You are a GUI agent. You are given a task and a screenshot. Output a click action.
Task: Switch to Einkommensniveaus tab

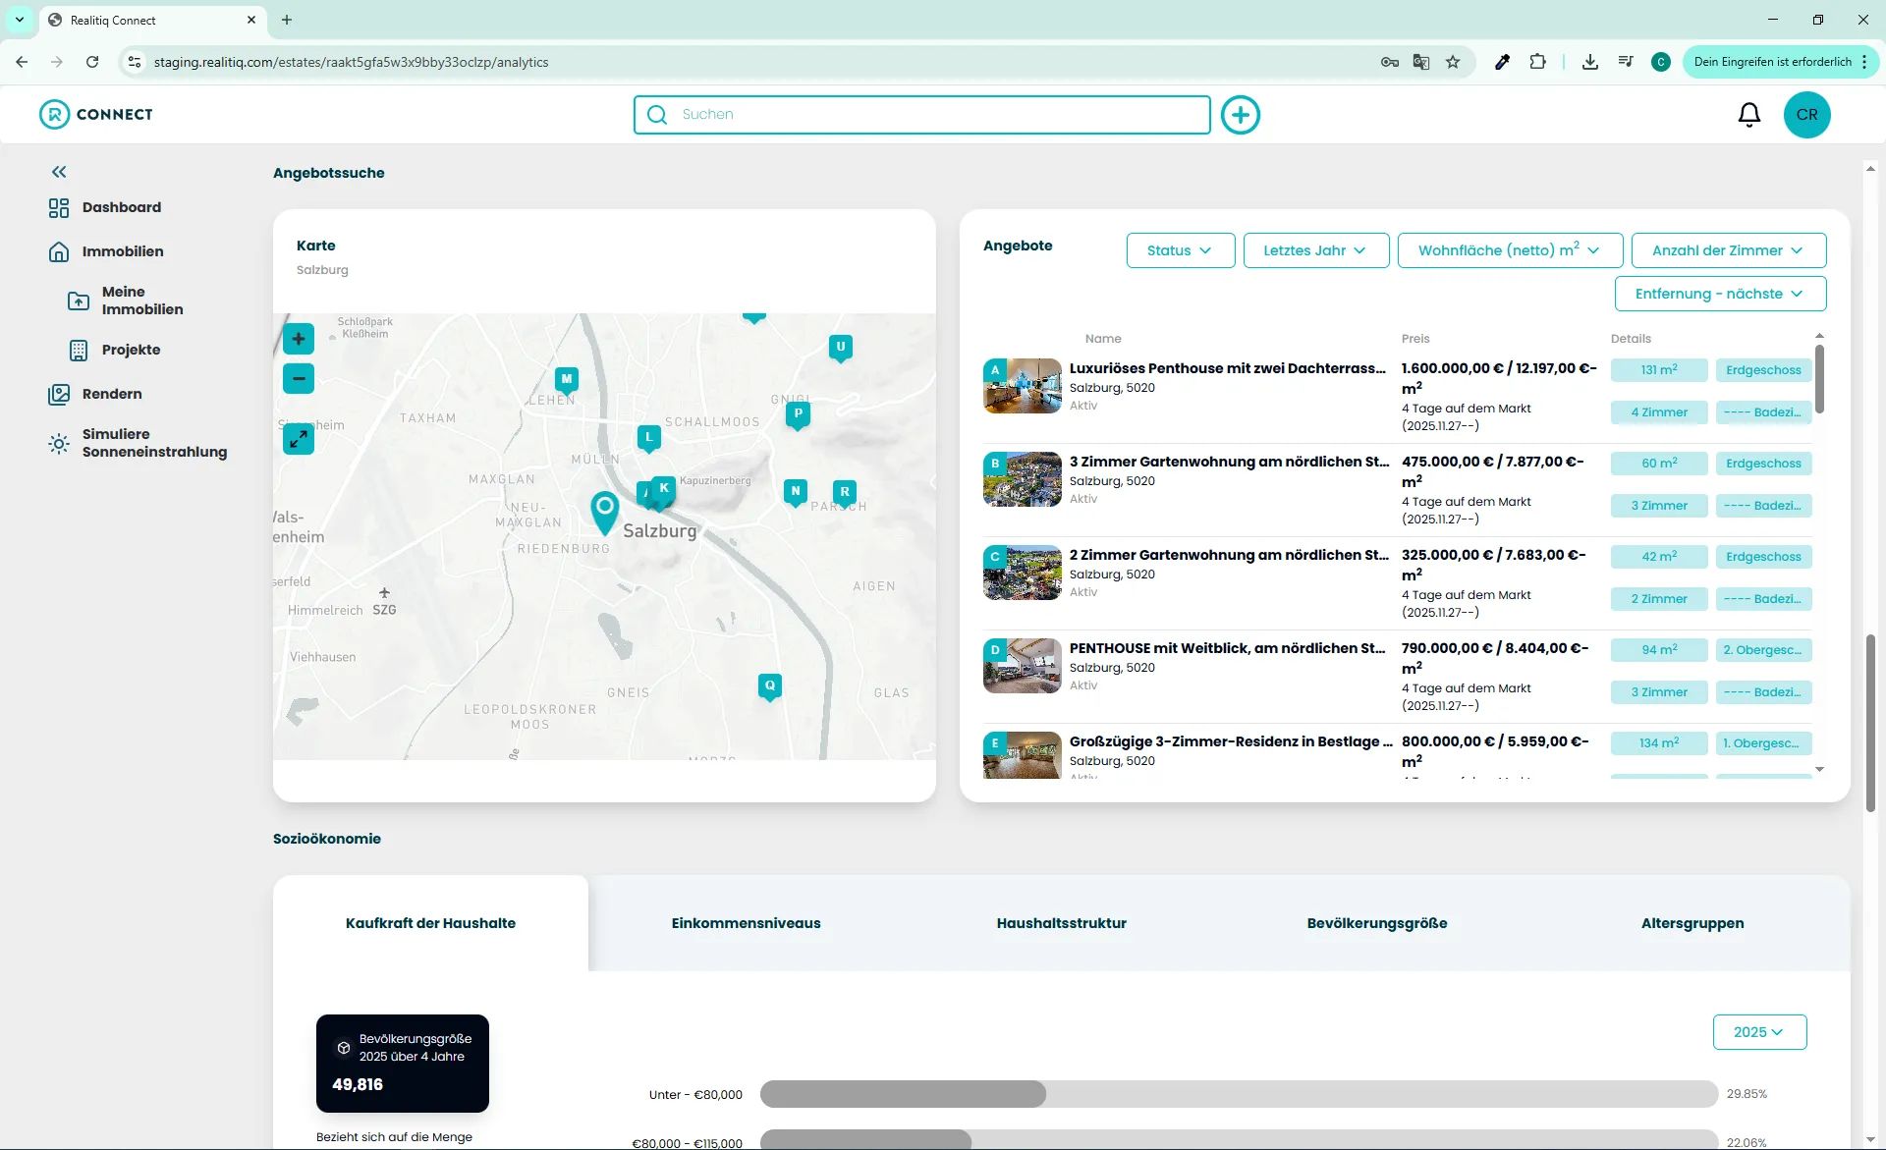pos(746,923)
